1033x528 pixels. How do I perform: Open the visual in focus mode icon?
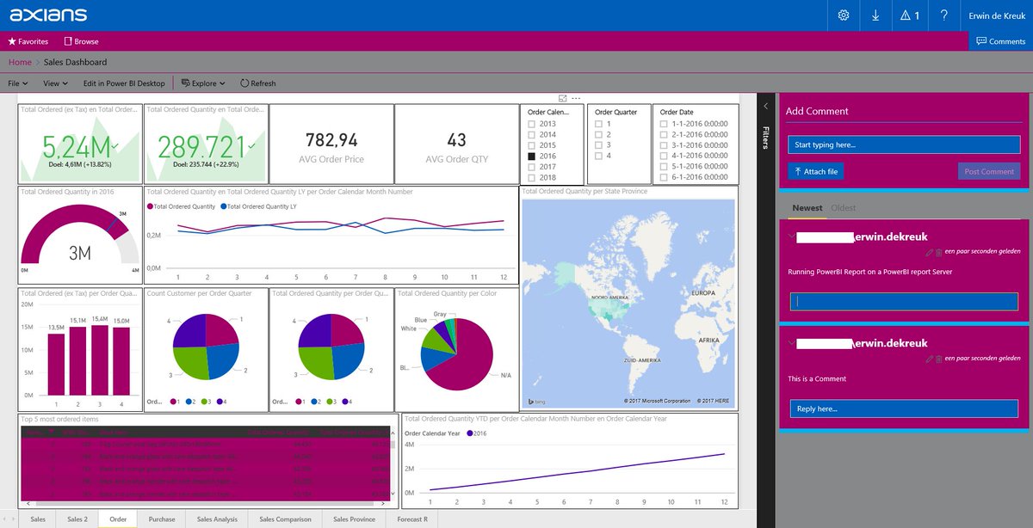tap(564, 99)
